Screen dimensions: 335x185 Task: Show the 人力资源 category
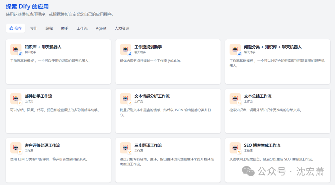click(122, 28)
